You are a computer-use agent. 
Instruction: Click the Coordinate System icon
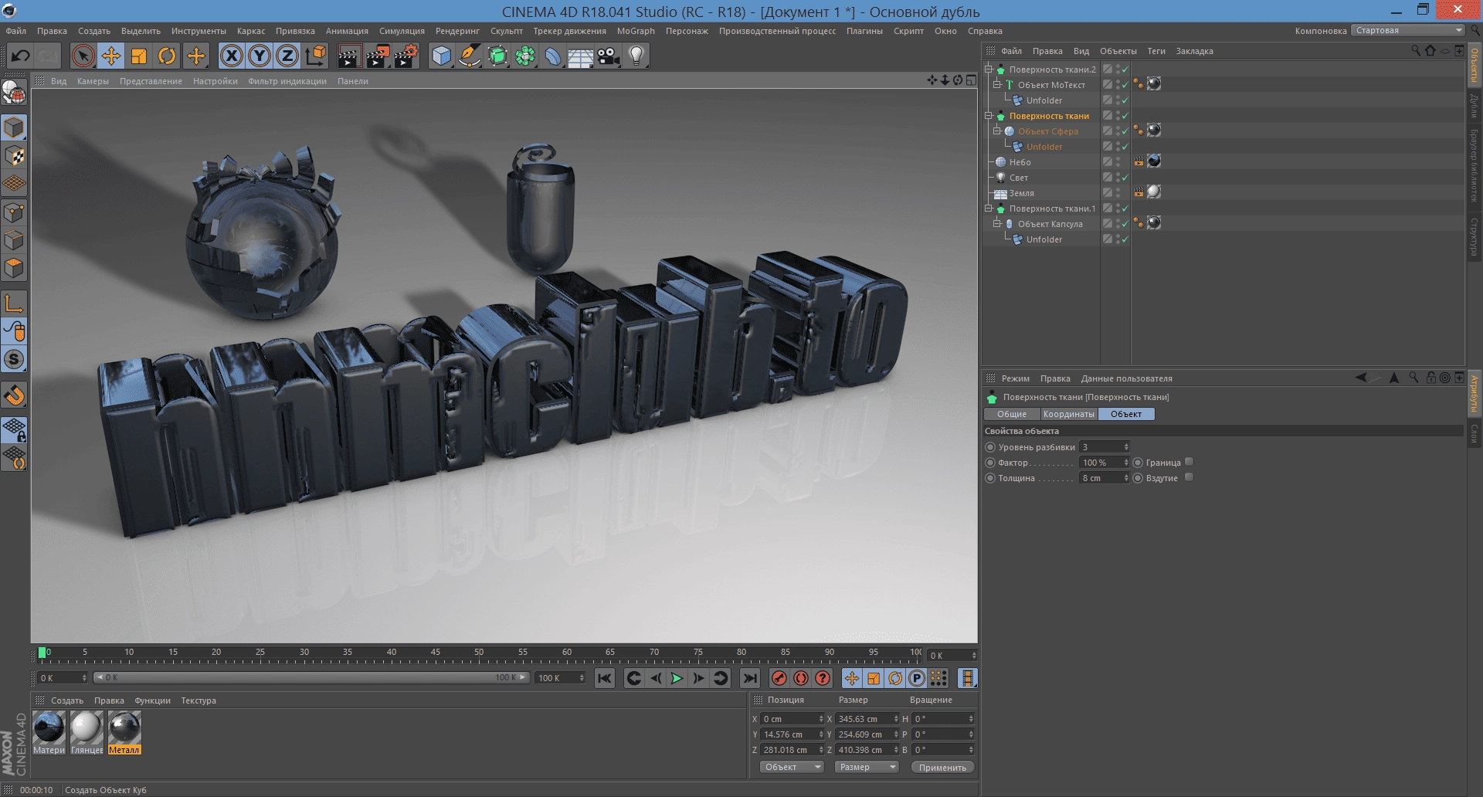tap(316, 56)
